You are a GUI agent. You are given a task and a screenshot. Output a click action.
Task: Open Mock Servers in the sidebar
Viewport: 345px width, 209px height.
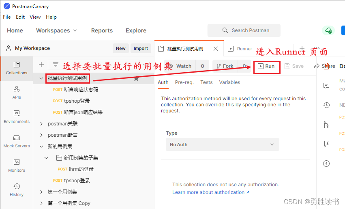coord(17,141)
